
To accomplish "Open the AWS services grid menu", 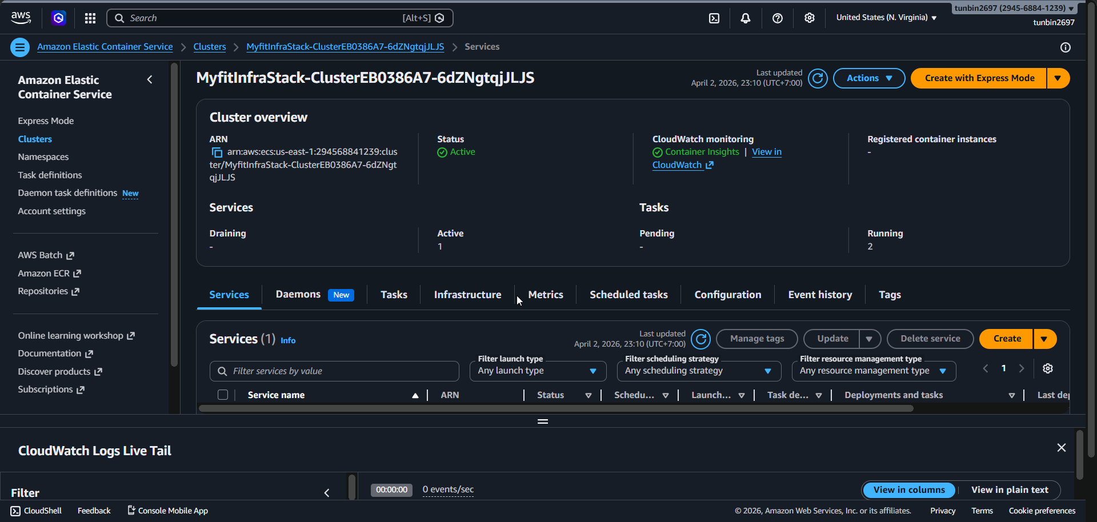I will 90,18.
